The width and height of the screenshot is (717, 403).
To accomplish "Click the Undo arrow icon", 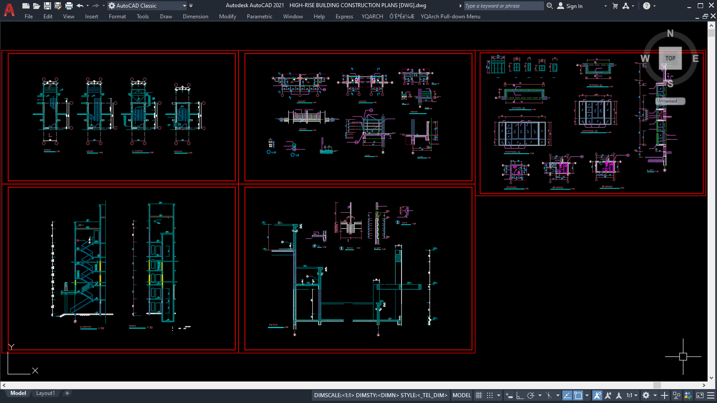I will [x=79, y=5].
